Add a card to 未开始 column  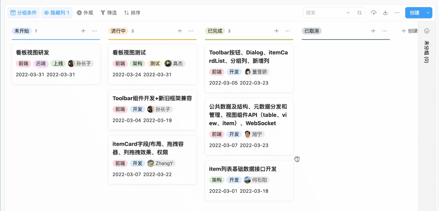(x=83, y=31)
